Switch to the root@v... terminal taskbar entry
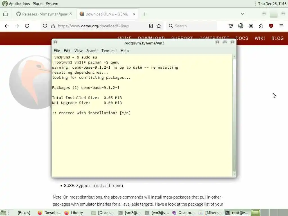This screenshot has width=288, height=216. tap(237, 213)
